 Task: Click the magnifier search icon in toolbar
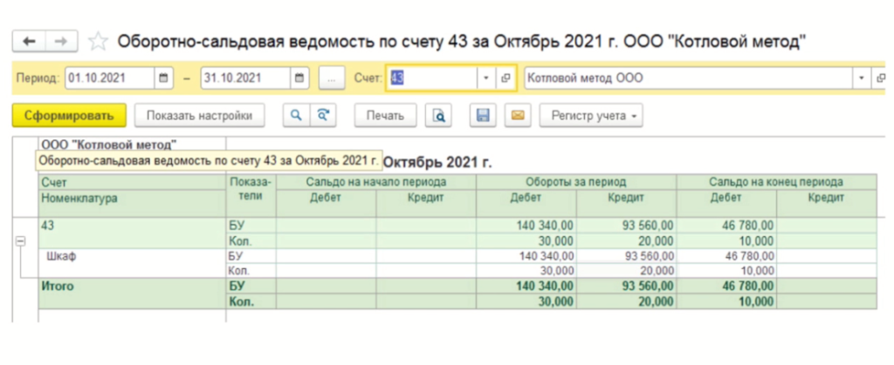click(x=297, y=115)
